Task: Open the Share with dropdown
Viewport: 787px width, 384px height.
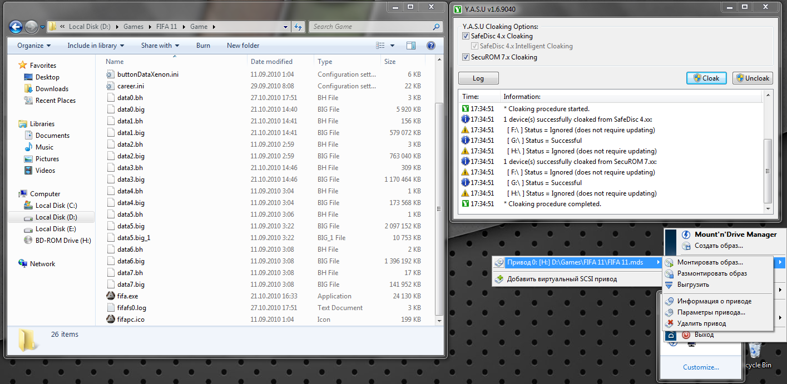Action: (160, 46)
